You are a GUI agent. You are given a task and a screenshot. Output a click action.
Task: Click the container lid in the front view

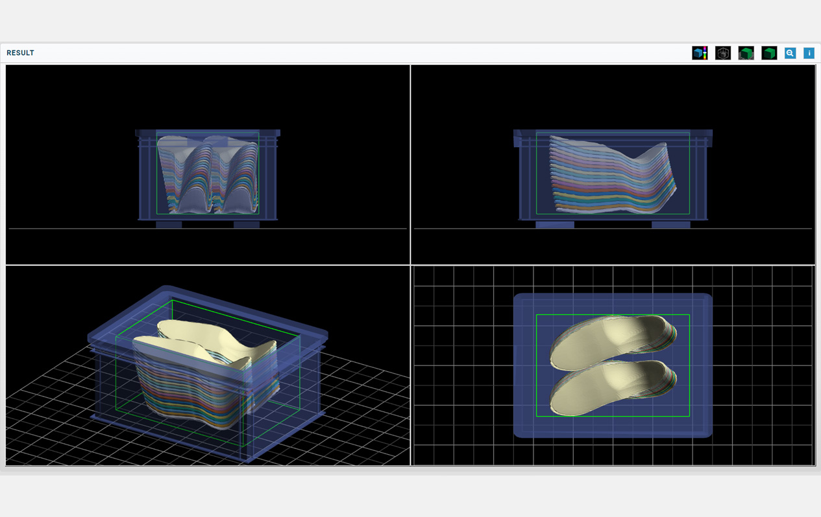click(208, 133)
